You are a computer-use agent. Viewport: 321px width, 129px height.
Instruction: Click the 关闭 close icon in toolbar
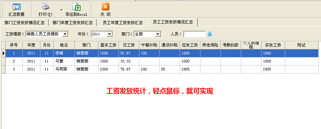(x=106, y=7)
